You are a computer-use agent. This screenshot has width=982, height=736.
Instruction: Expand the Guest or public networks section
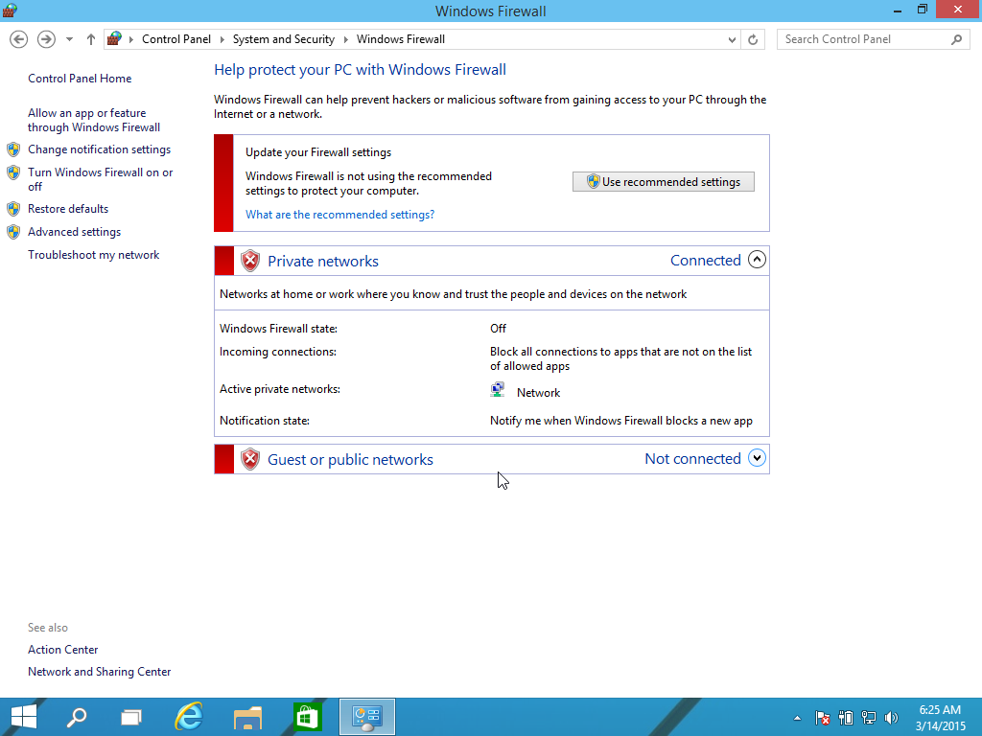(757, 458)
